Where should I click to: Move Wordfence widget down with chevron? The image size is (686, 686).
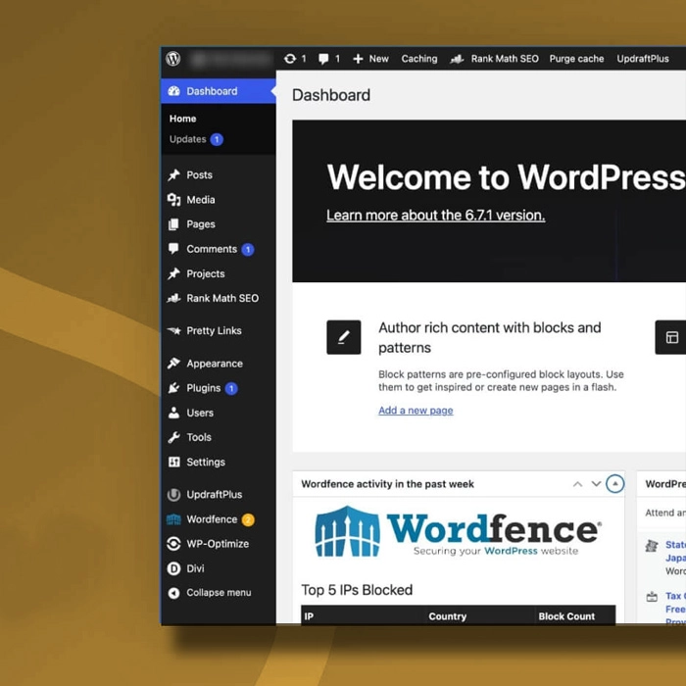click(596, 484)
